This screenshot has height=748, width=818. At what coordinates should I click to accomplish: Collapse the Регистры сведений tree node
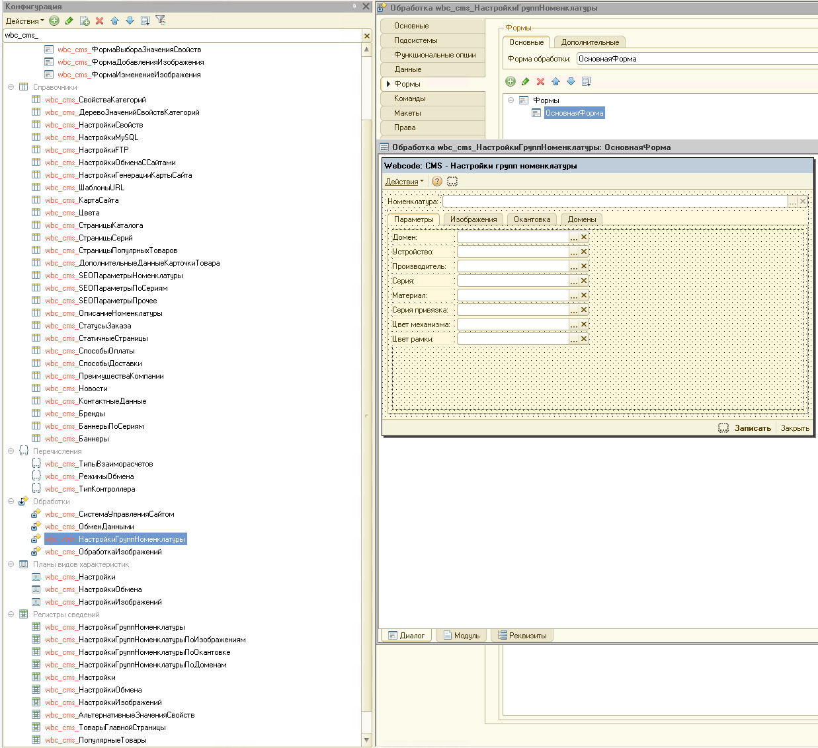pyautogui.click(x=11, y=615)
